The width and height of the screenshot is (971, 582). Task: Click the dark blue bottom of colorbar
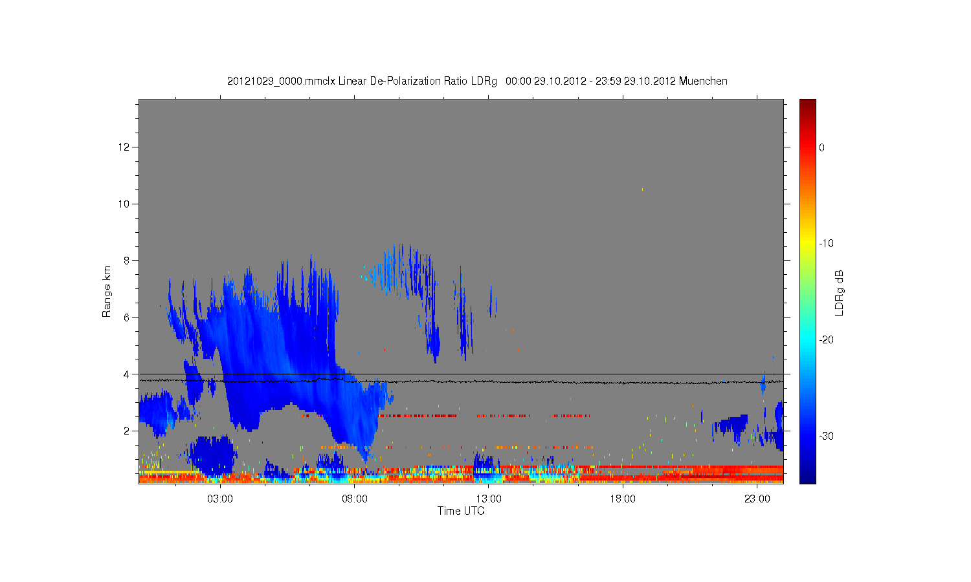(x=808, y=477)
